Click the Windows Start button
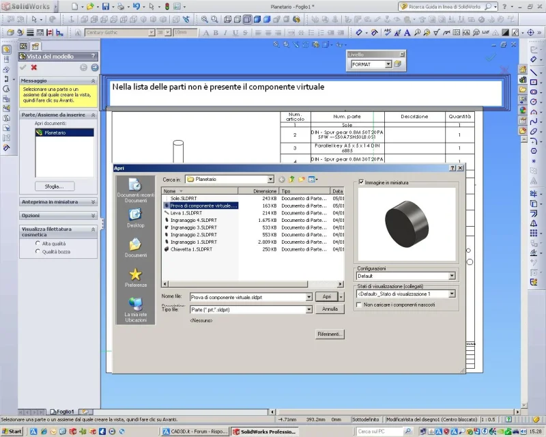 [x=12, y=431]
